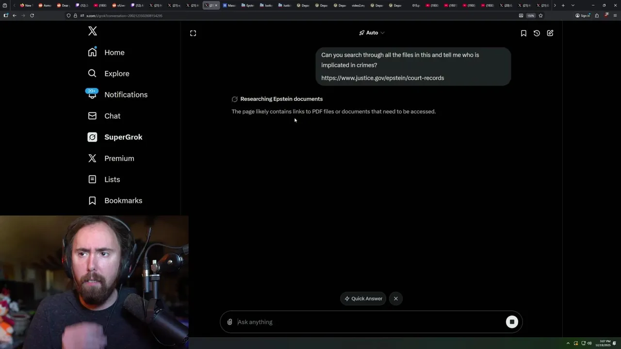Click the Quick Answer button

[363, 299]
